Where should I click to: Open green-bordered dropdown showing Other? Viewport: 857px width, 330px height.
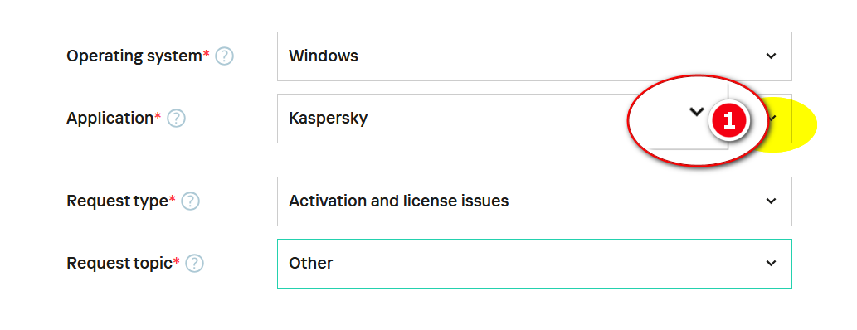534,264
